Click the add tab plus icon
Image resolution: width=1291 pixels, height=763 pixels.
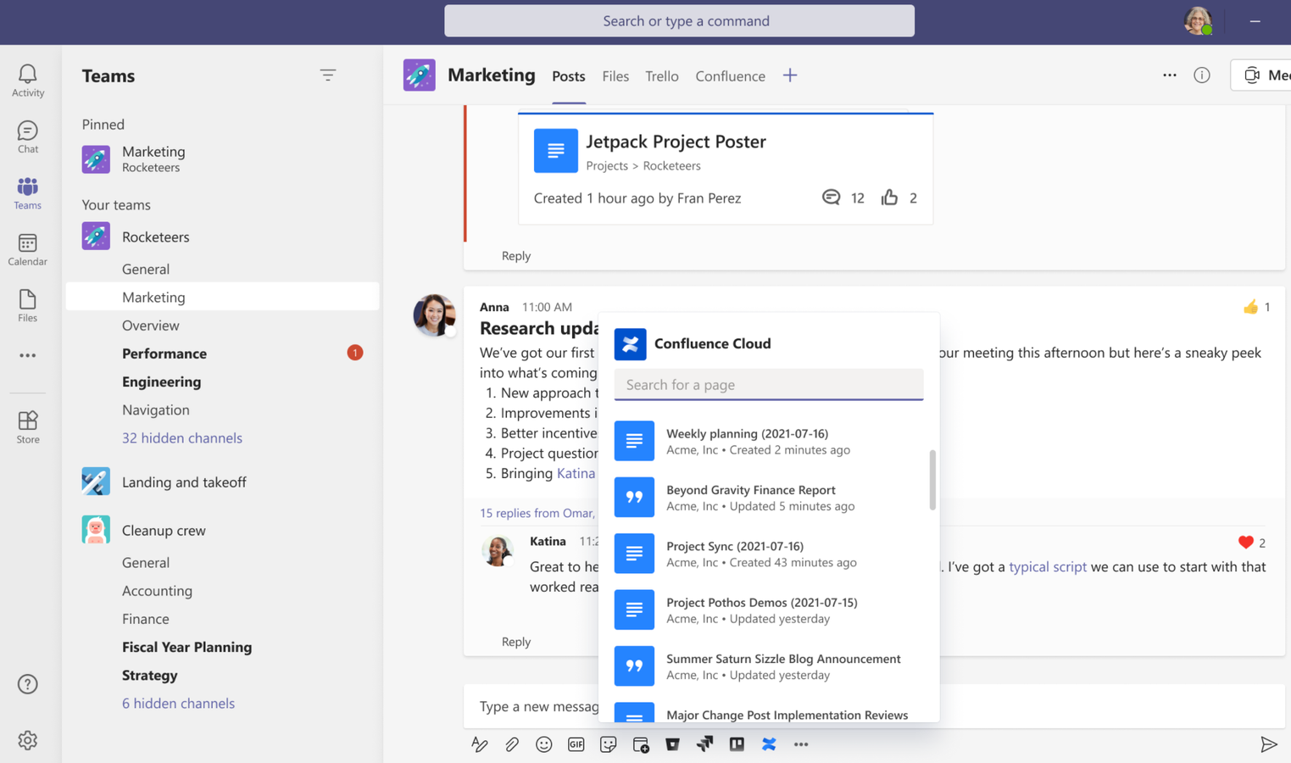coord(790,75)
